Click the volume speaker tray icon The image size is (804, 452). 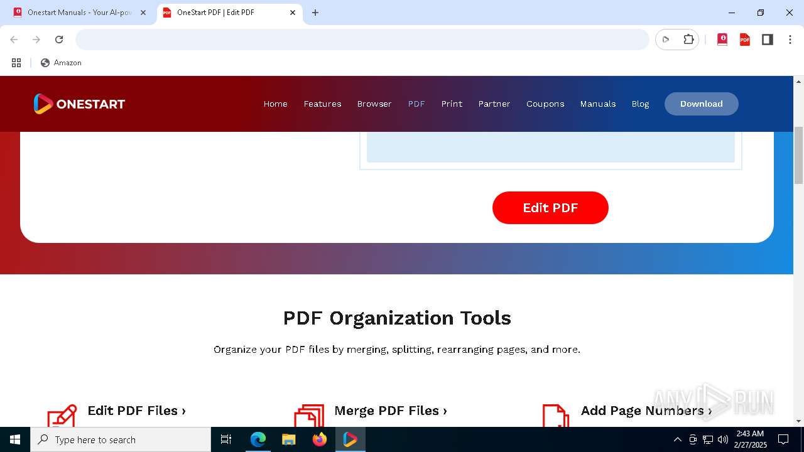pos(723,439)
